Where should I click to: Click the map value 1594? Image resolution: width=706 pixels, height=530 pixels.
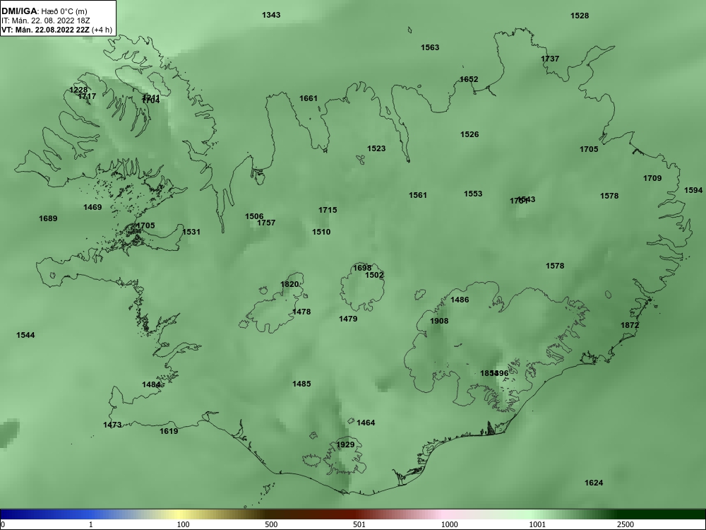[x=693, y=190]
